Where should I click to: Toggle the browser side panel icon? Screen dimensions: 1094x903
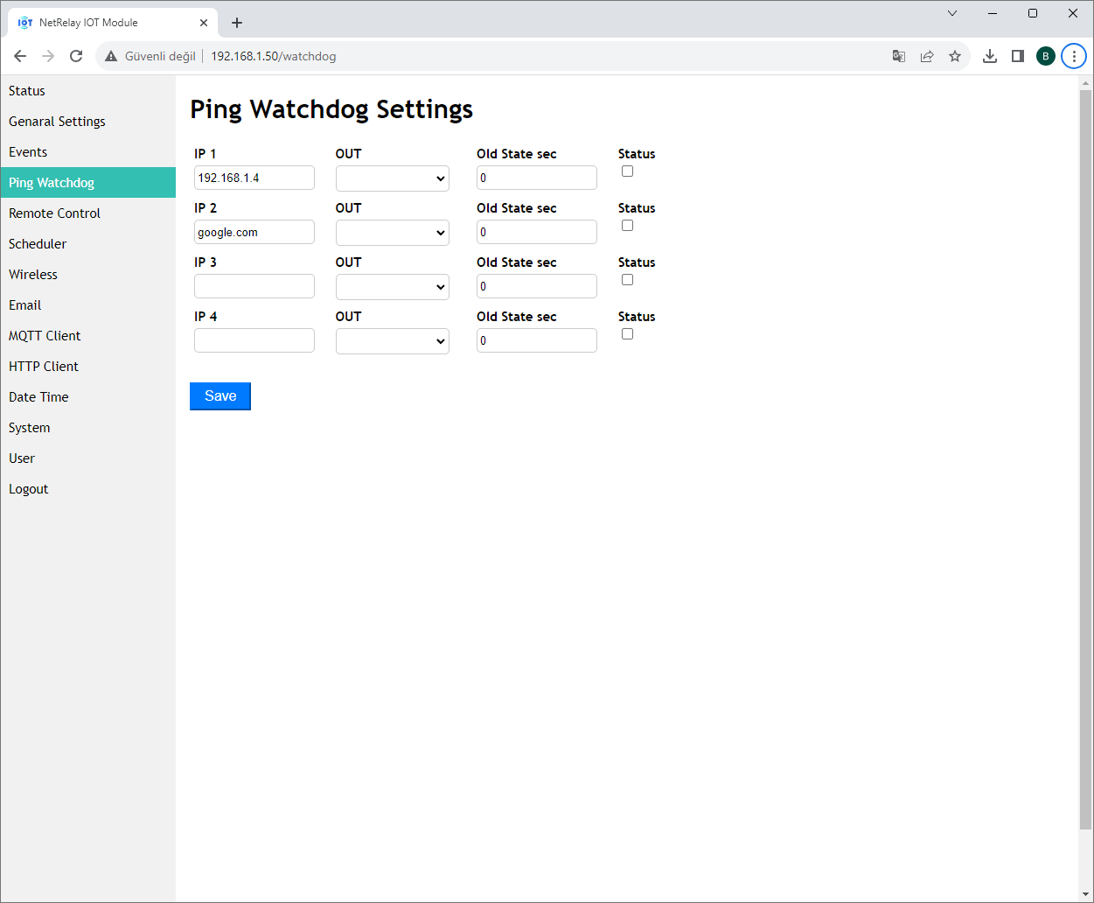coord(1017,56)
